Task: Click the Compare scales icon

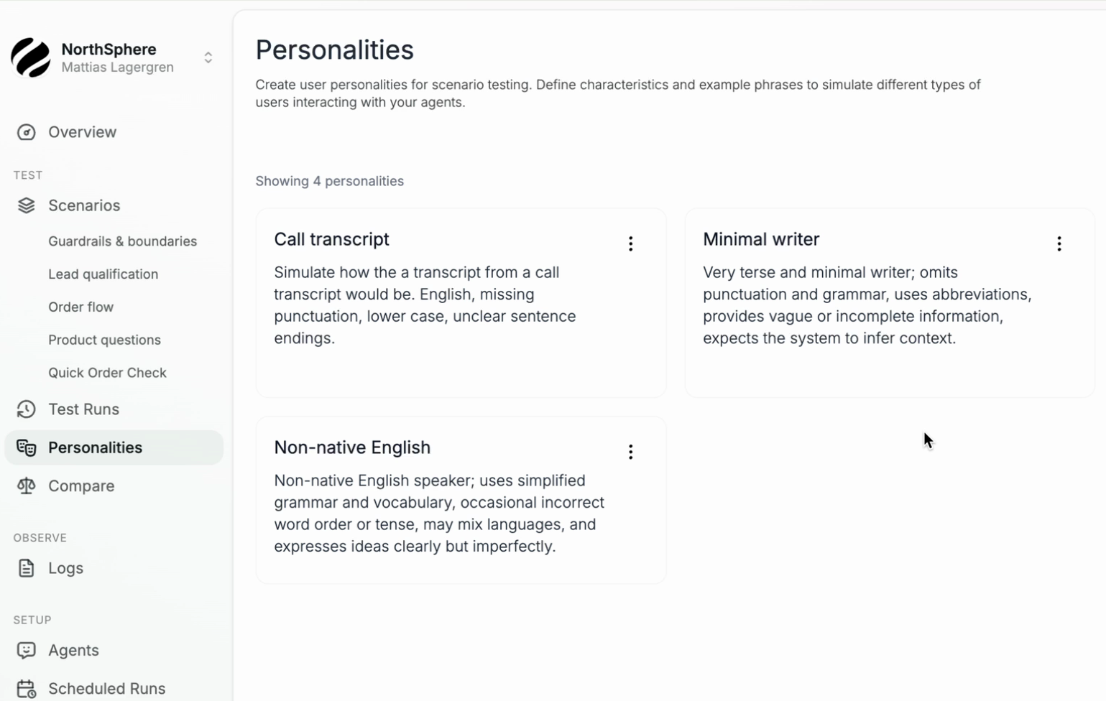Action: [x=26, y=486]
